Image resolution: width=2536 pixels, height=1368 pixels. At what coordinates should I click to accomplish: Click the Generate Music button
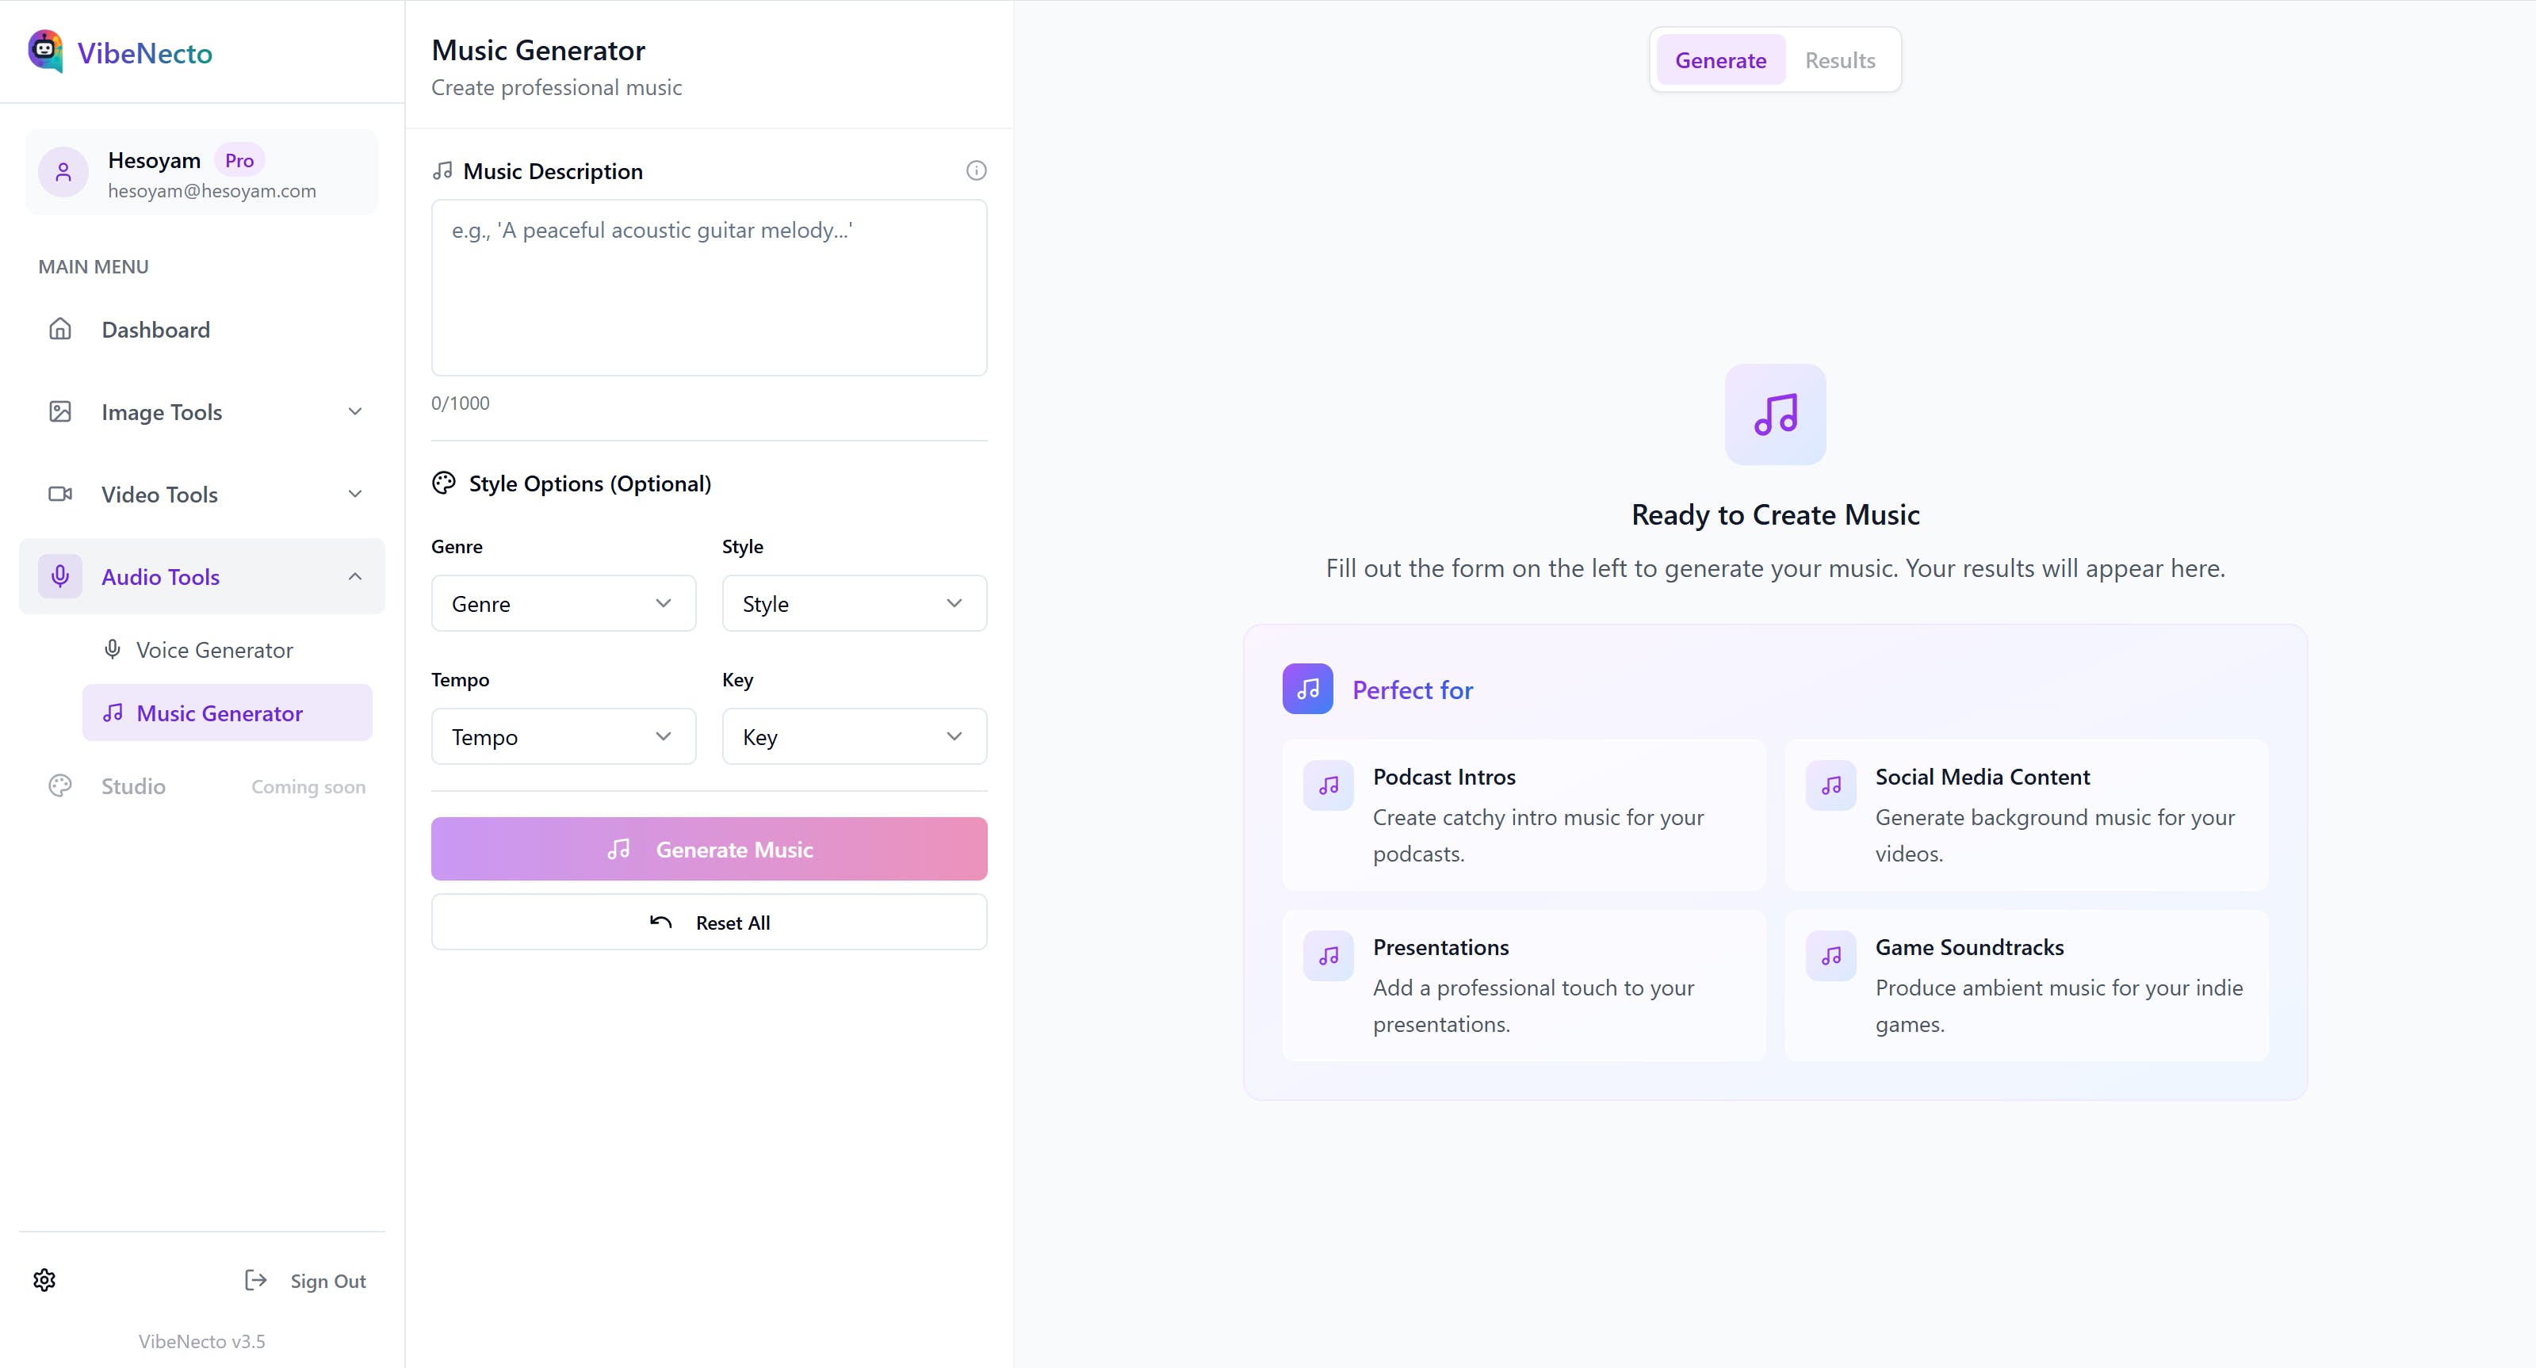[x=709, y=848]
